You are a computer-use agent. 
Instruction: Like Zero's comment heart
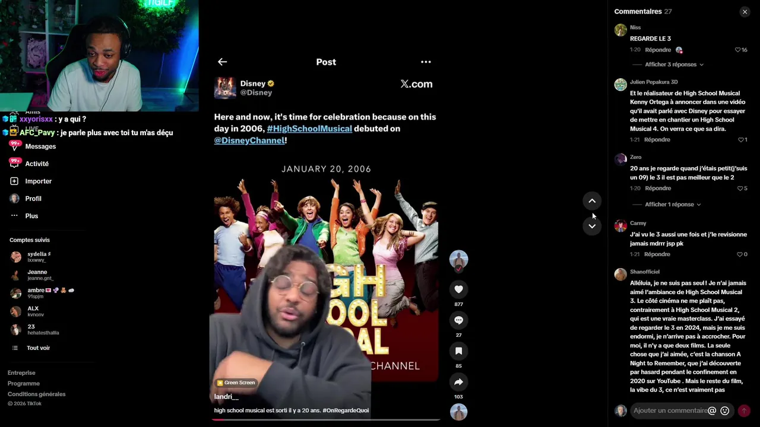click(x=740, y=189)
